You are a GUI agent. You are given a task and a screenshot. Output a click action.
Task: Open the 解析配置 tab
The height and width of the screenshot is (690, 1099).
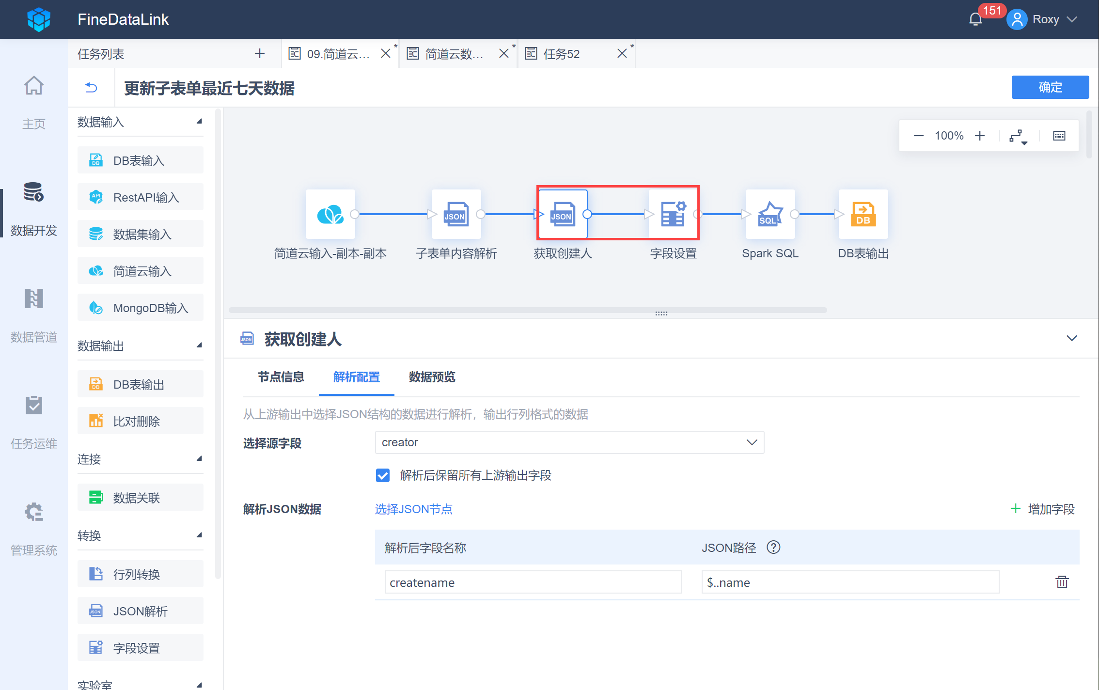357,377
